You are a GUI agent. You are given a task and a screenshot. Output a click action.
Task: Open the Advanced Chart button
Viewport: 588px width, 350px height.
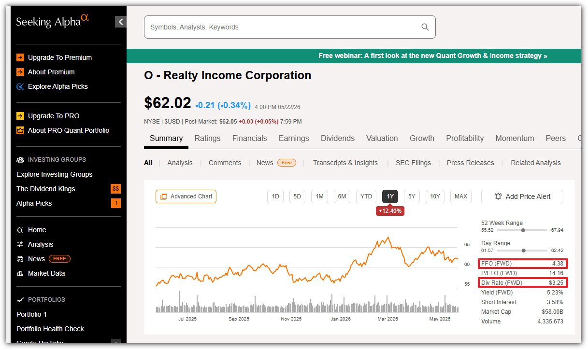(186, 196)
